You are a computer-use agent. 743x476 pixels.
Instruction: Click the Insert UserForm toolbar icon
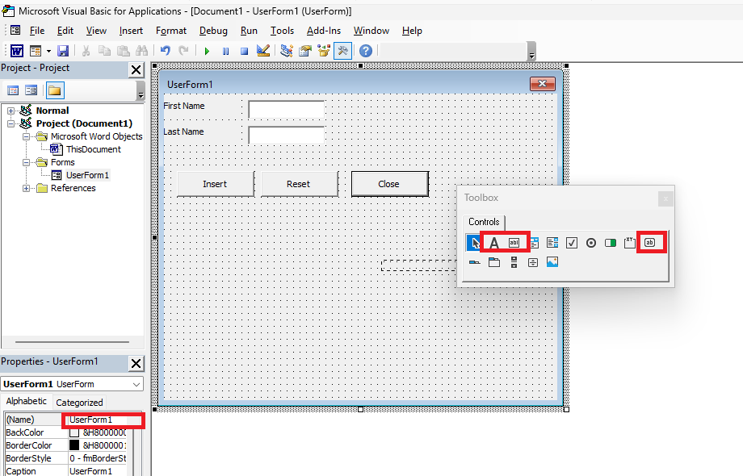36,51
